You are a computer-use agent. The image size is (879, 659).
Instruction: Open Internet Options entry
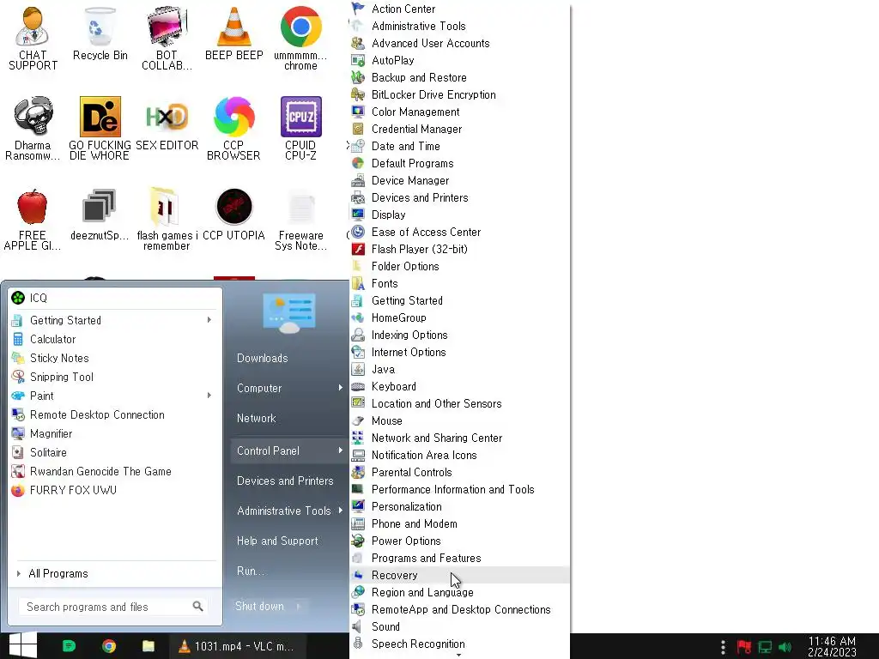tap(459, 352)
